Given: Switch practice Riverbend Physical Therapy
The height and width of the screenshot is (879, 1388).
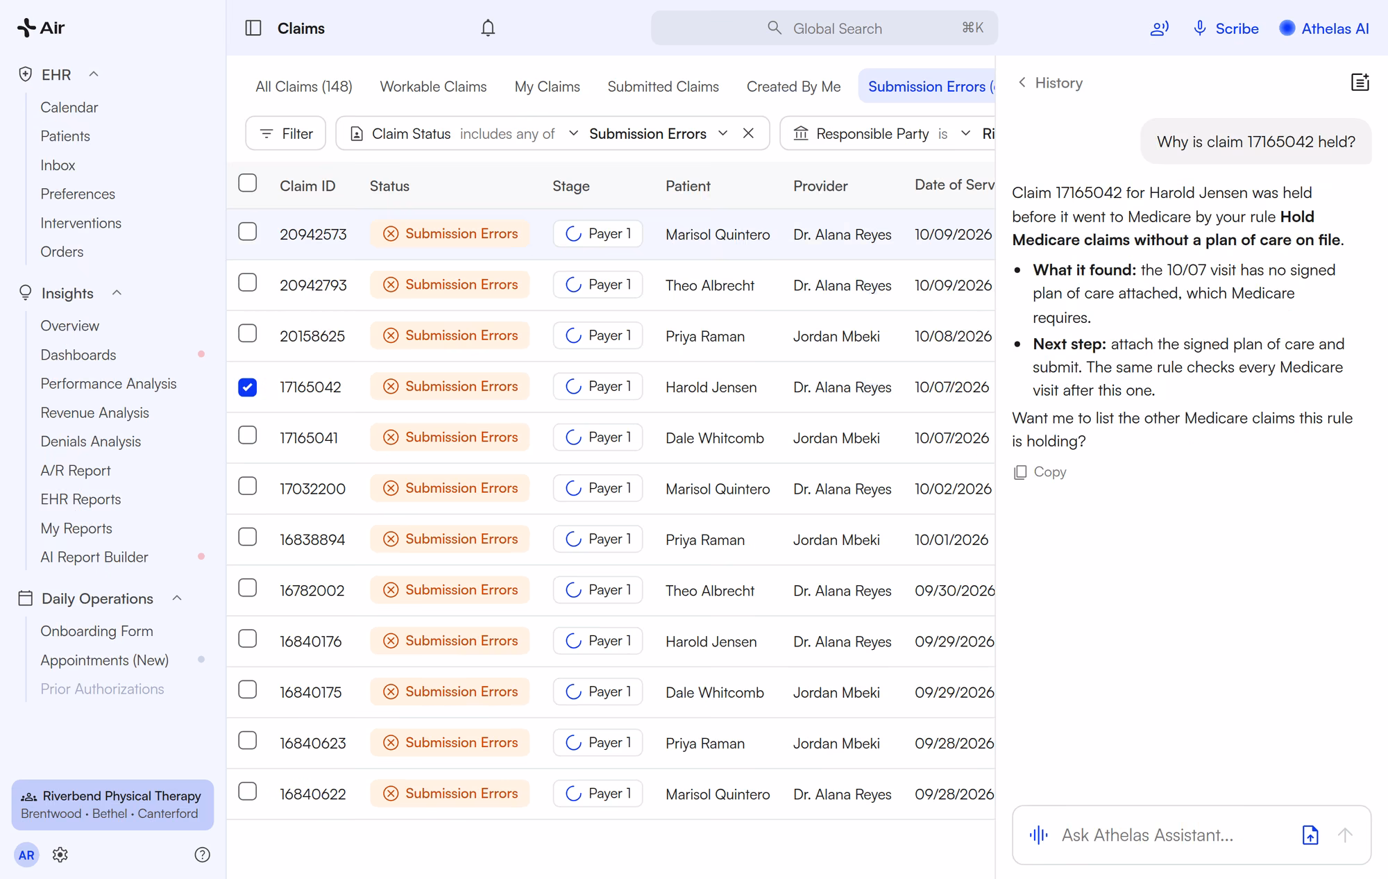Looking at the screenshot, I should coord(112,805).
